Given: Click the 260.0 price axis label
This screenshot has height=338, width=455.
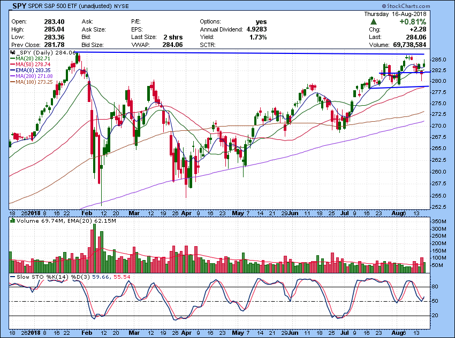Looking at the screenshot, I should 438,171.
